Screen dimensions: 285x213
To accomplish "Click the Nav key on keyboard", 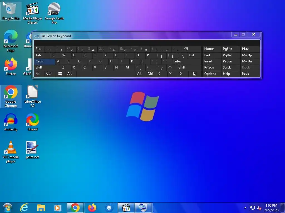I will pos(250,49).
